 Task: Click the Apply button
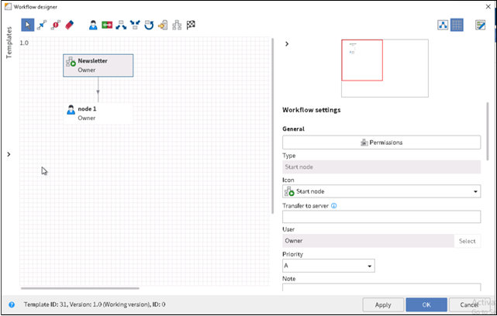pyautogui.click(x=383, y=304)
